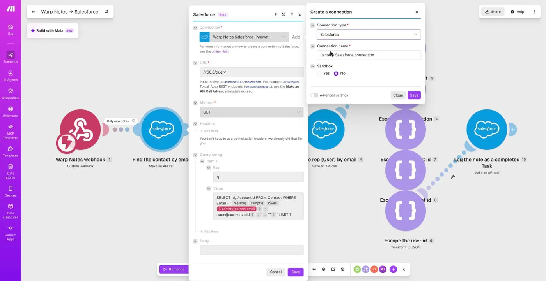Open Salesforce panel three-dot options menu
This screenshot has width=546, height=281.
(276, 14)
